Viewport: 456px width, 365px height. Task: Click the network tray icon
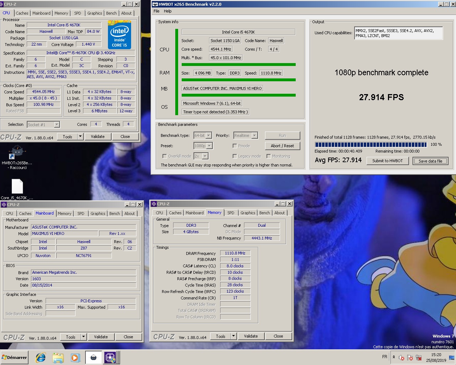click(419, 357)
